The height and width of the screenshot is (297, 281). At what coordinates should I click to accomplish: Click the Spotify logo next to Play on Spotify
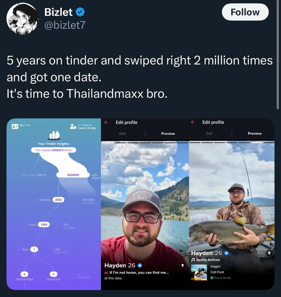[212, 278]
